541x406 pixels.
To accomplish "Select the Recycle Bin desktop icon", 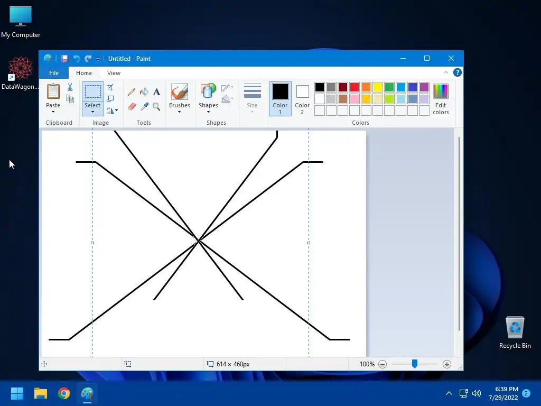I will tap(515, 332).
